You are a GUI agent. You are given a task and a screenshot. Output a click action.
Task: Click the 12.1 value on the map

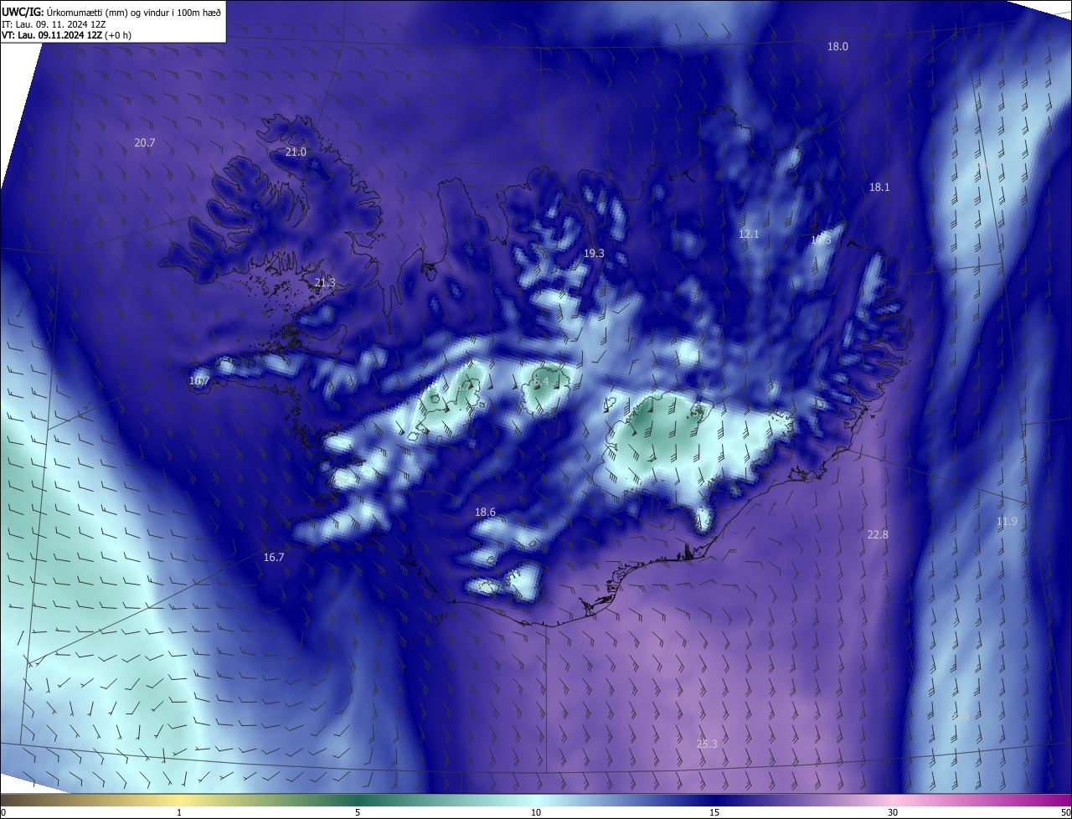click(749, 234)
